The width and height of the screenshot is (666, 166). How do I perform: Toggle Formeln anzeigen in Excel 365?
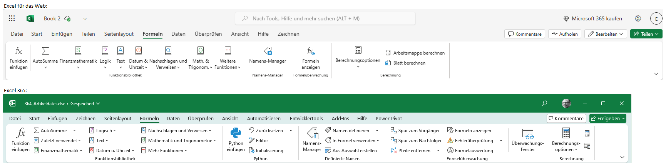(x=469, y=131)
